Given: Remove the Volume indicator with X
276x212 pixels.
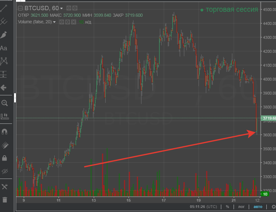Looking at the screenshot, I should point(73,22).
